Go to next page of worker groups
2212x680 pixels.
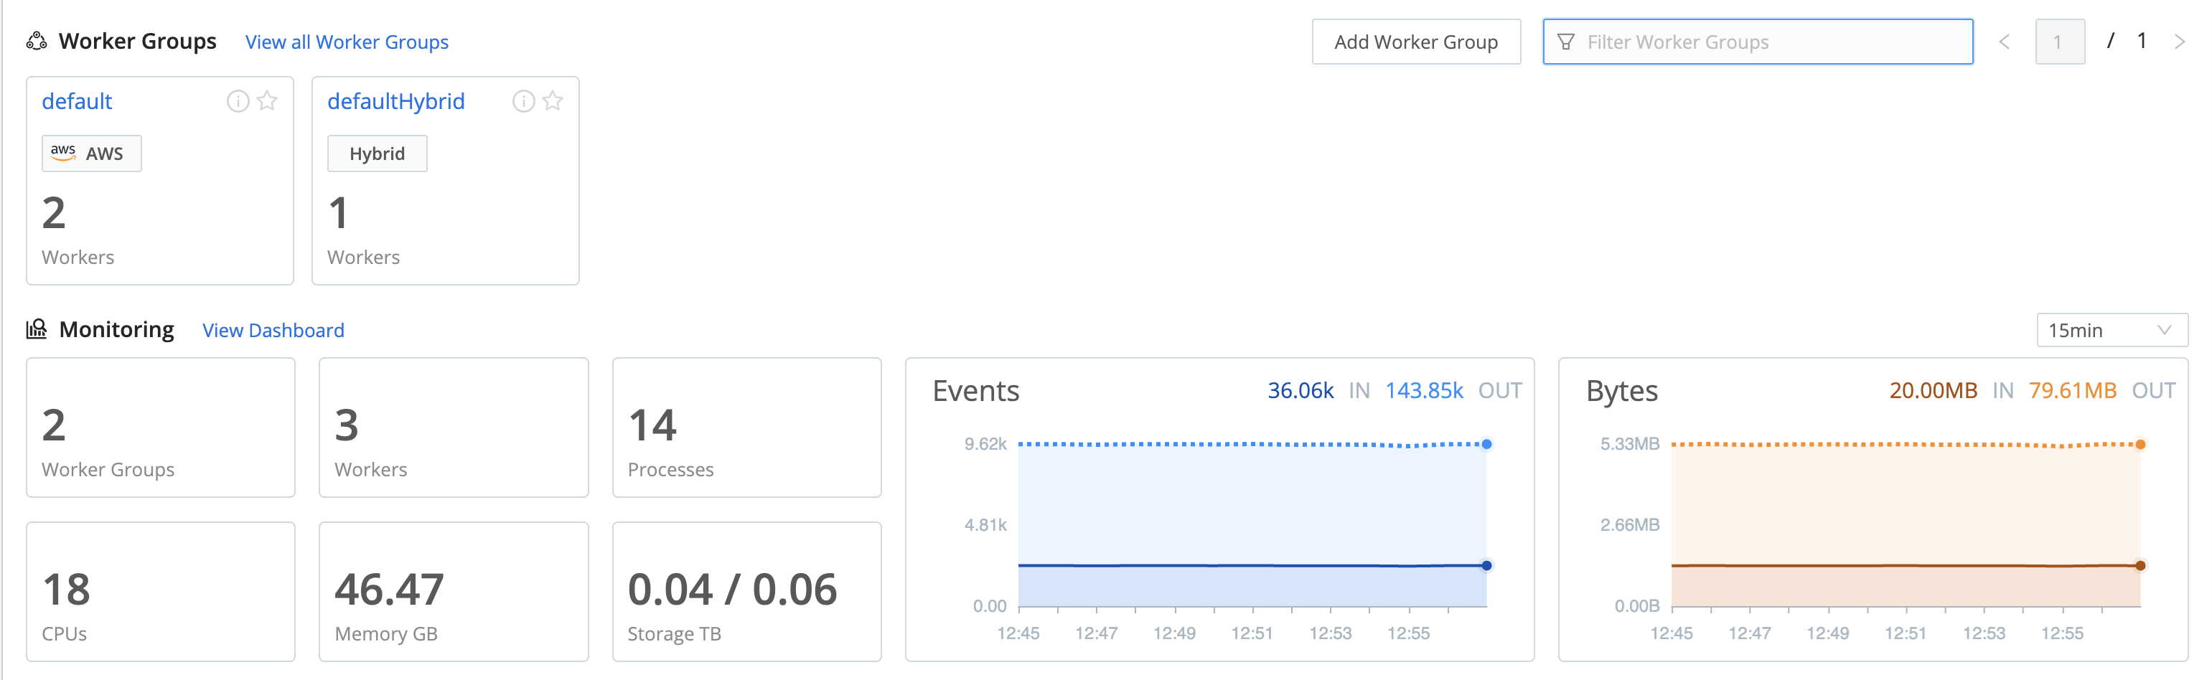click(x=2178, y=42)
